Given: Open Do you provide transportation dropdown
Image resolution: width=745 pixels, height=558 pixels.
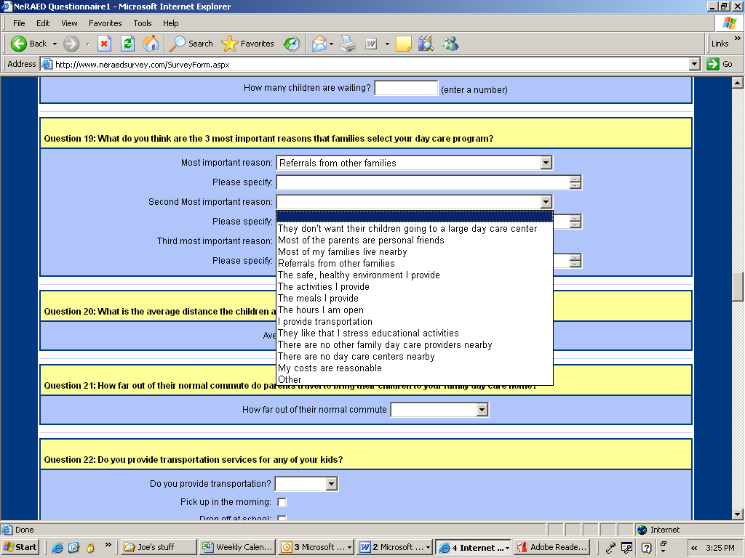Looking at the screenshot, I should click(331, 484).
